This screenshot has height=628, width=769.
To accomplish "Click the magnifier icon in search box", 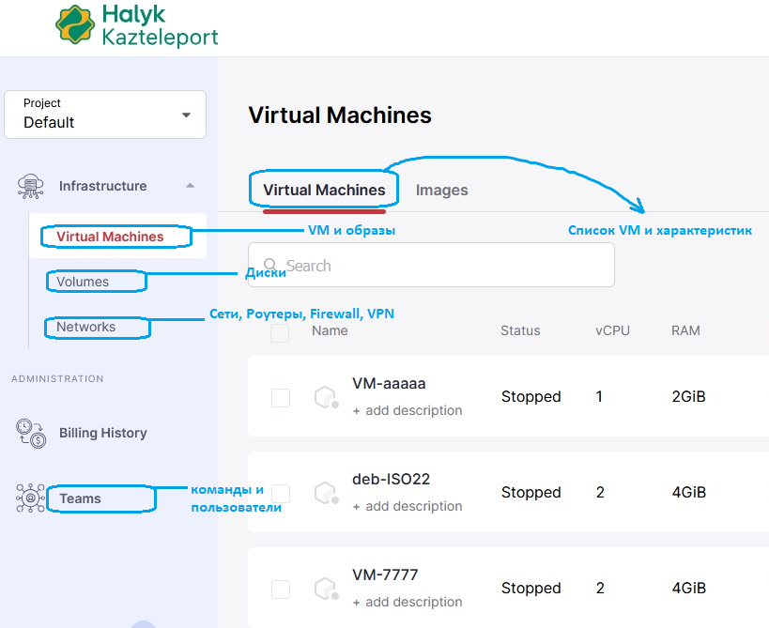I will (x=271, y=266).
